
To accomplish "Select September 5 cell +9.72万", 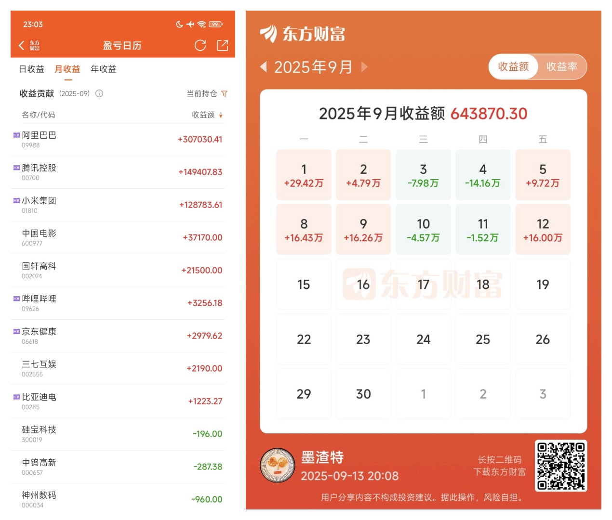I will pyautogui.click(x=543, y=175).
